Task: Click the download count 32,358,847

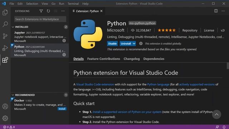Action: 141,30
